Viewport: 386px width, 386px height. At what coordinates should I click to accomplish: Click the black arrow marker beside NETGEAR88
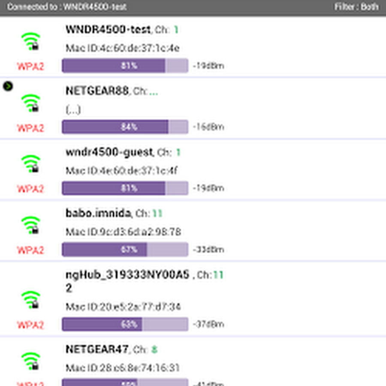pyautogui.click(x=8, y=86)
